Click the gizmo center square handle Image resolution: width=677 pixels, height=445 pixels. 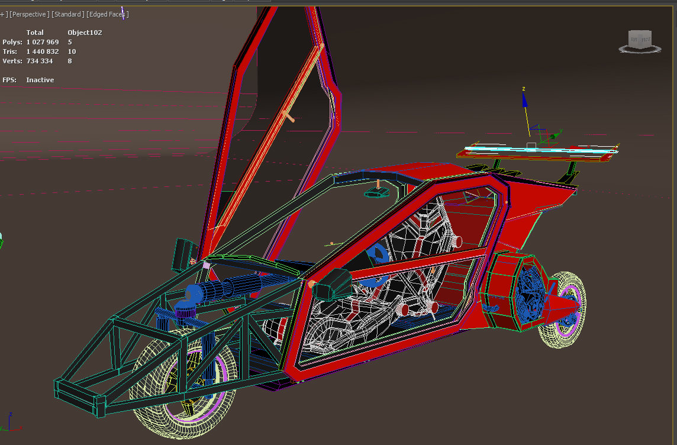click(531, 146)
